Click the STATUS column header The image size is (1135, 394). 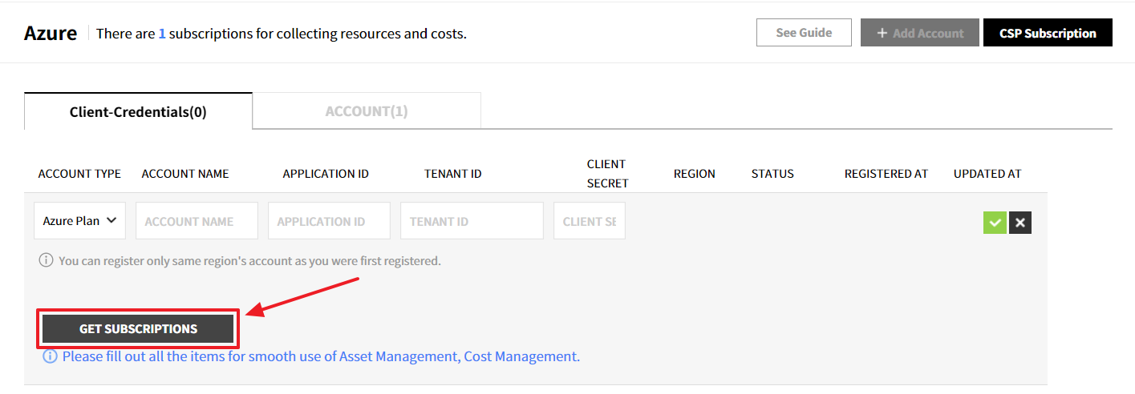coord(772,174)
